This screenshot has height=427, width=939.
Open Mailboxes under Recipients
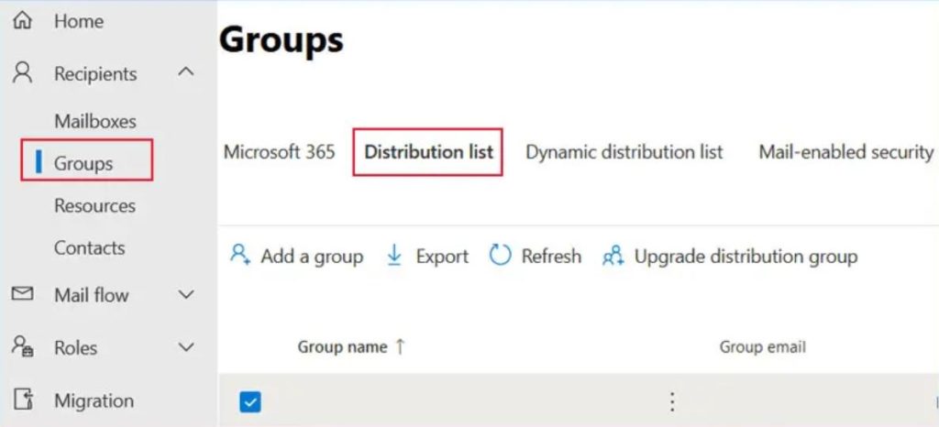pyautogui.click(x=95, y=121)
